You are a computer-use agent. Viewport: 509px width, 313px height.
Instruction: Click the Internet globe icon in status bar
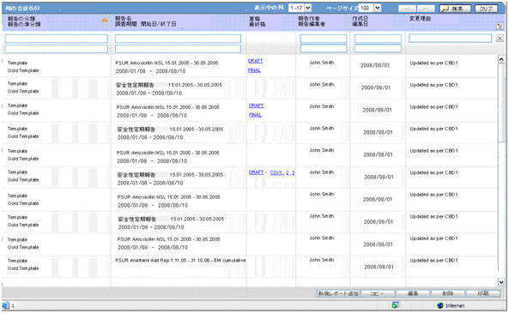[x=439, y=305]
